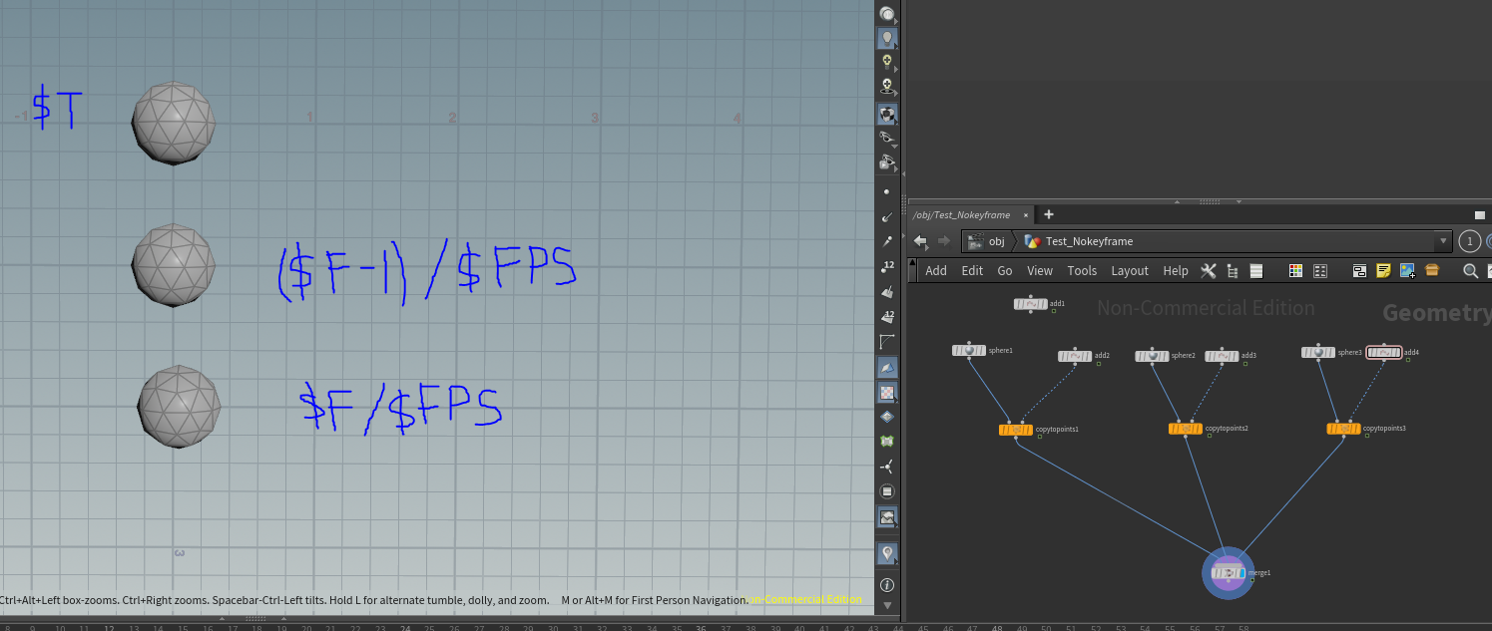1492x631 pixels.
Task: Switch network to list mode icon
Action: pyautogui.click(x=1256, y=270)
